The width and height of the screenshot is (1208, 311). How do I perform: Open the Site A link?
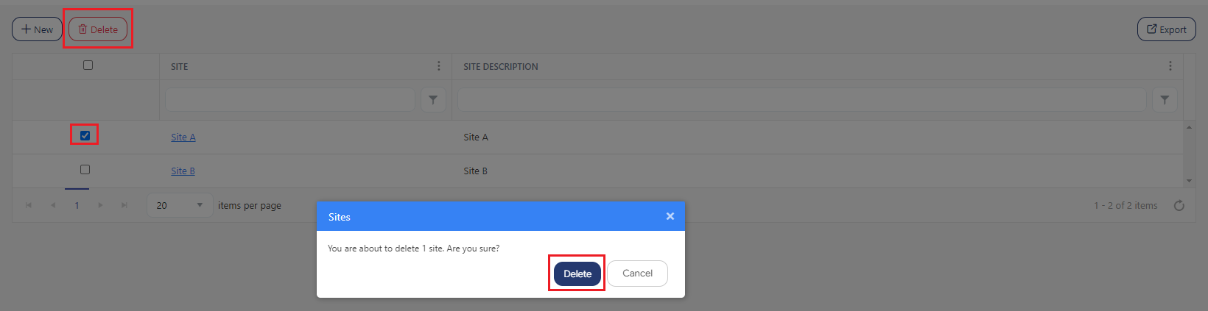183,137
